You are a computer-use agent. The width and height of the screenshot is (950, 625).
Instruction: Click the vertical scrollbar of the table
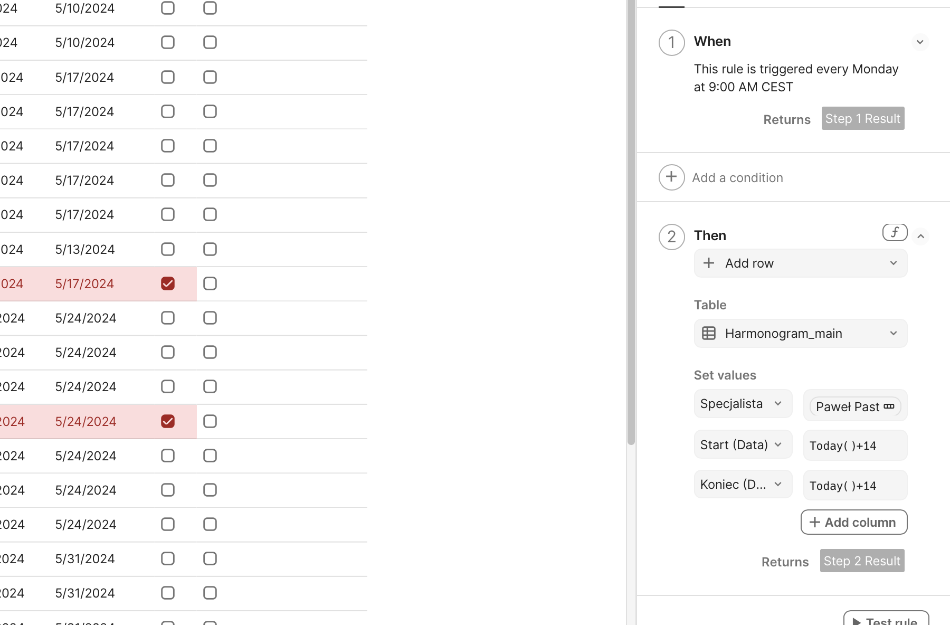pos(631,222)
